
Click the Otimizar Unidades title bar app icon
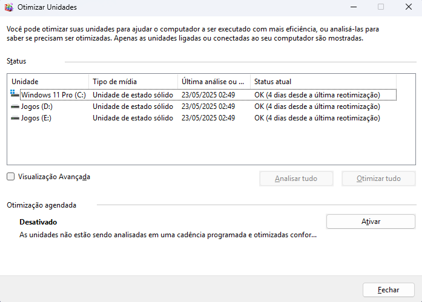[9, 7]
